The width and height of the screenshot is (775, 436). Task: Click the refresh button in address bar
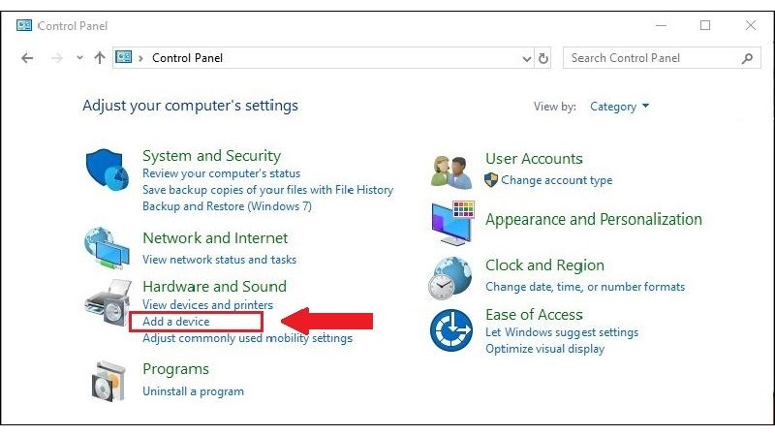(x=543, y=58)
